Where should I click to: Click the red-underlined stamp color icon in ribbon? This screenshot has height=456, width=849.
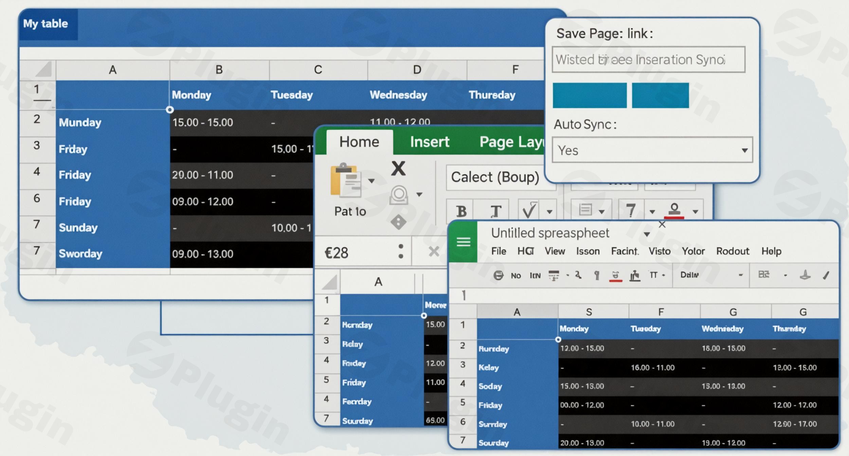[674, 210]
